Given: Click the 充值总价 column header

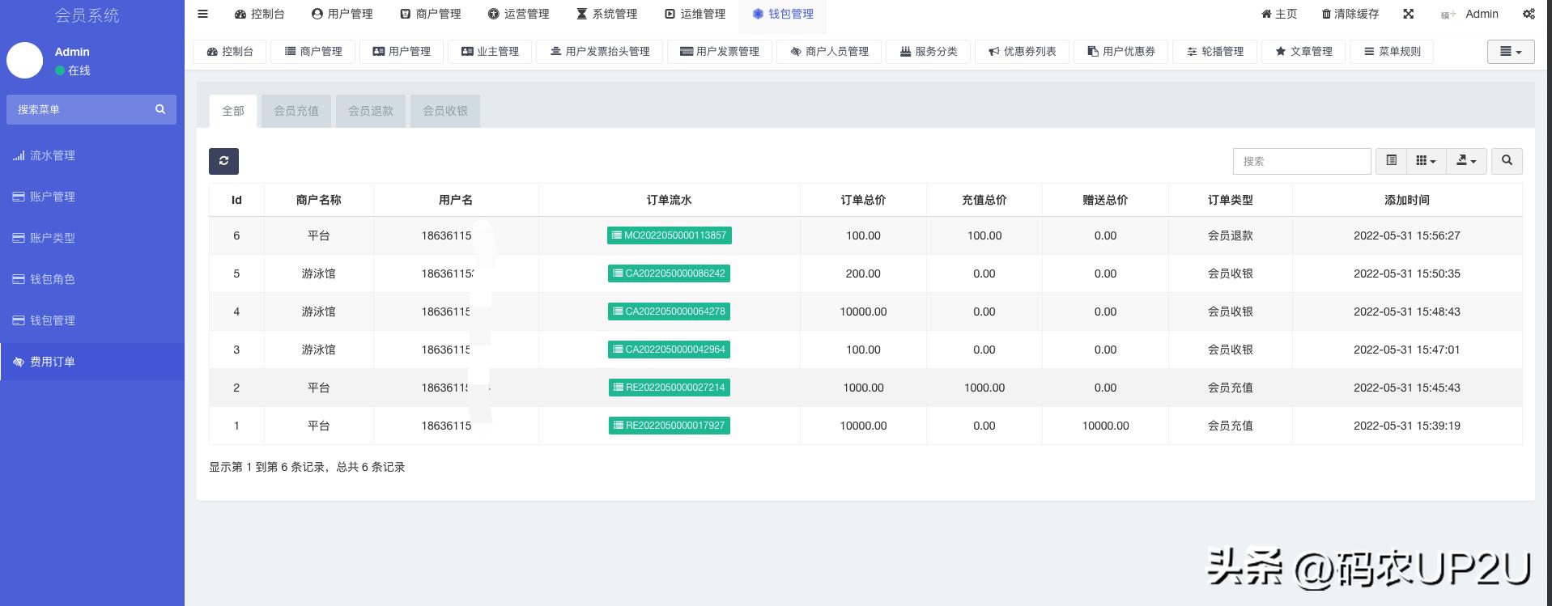Looking at the screenshot, I should point(984,200).
